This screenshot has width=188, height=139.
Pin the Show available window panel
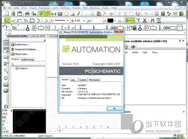pos(180,41)
